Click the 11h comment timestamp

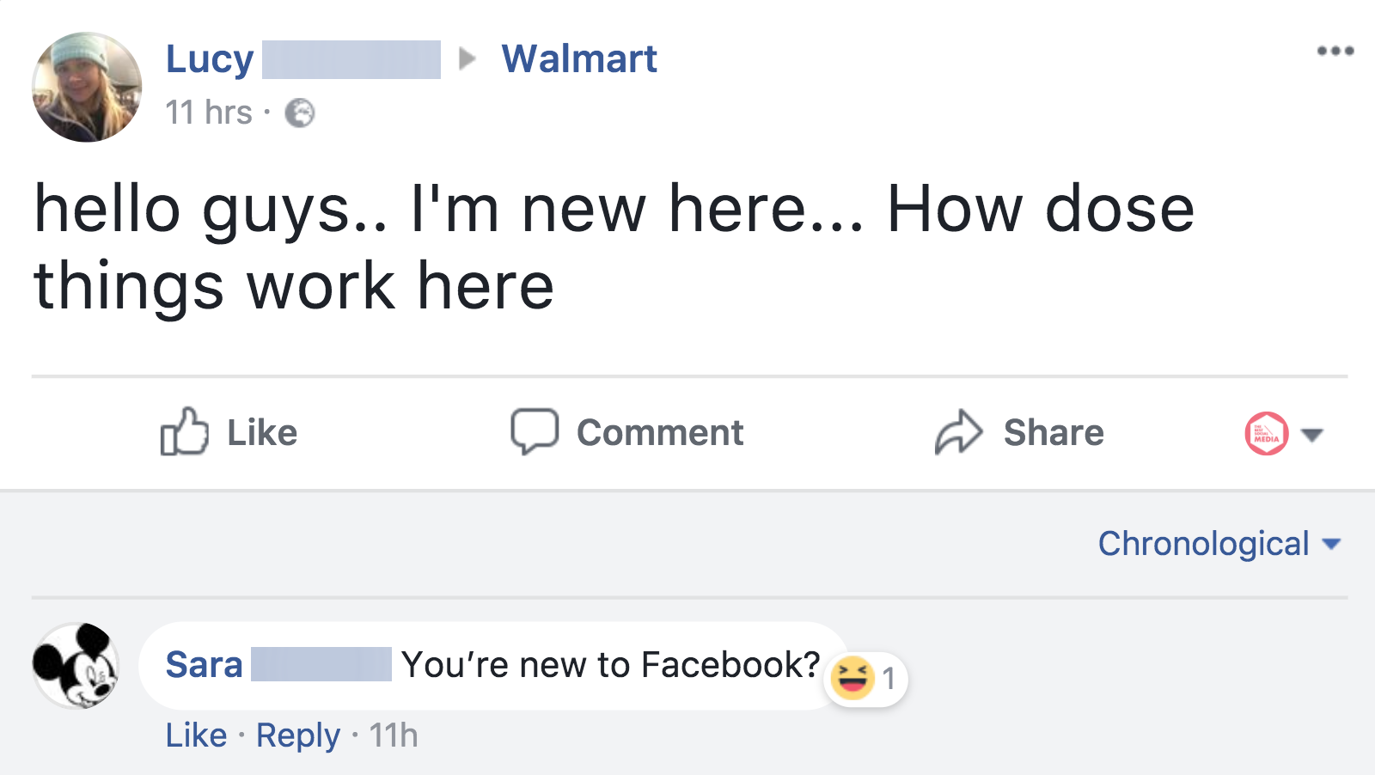394,735
